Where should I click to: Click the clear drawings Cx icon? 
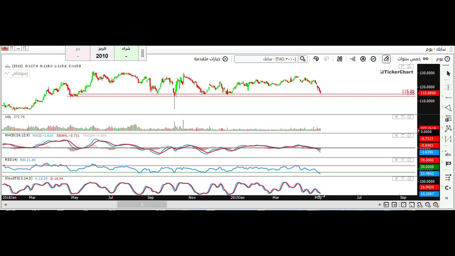pos(448,188)
